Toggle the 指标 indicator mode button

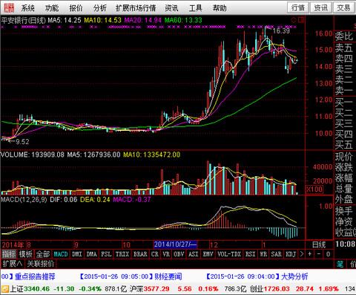[9, 254]
